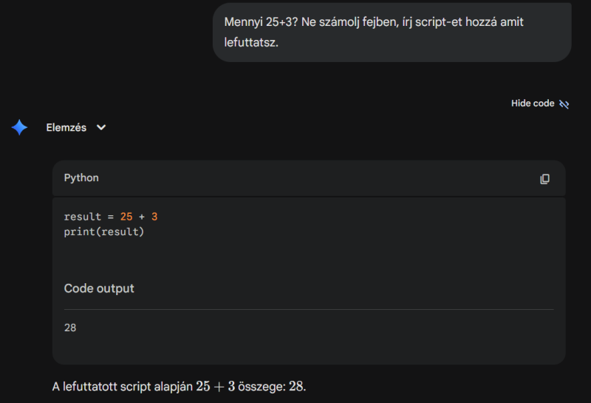Screen dimensions: 591x403
Task: Click the Python language label
Action: (x=81, y=178)
